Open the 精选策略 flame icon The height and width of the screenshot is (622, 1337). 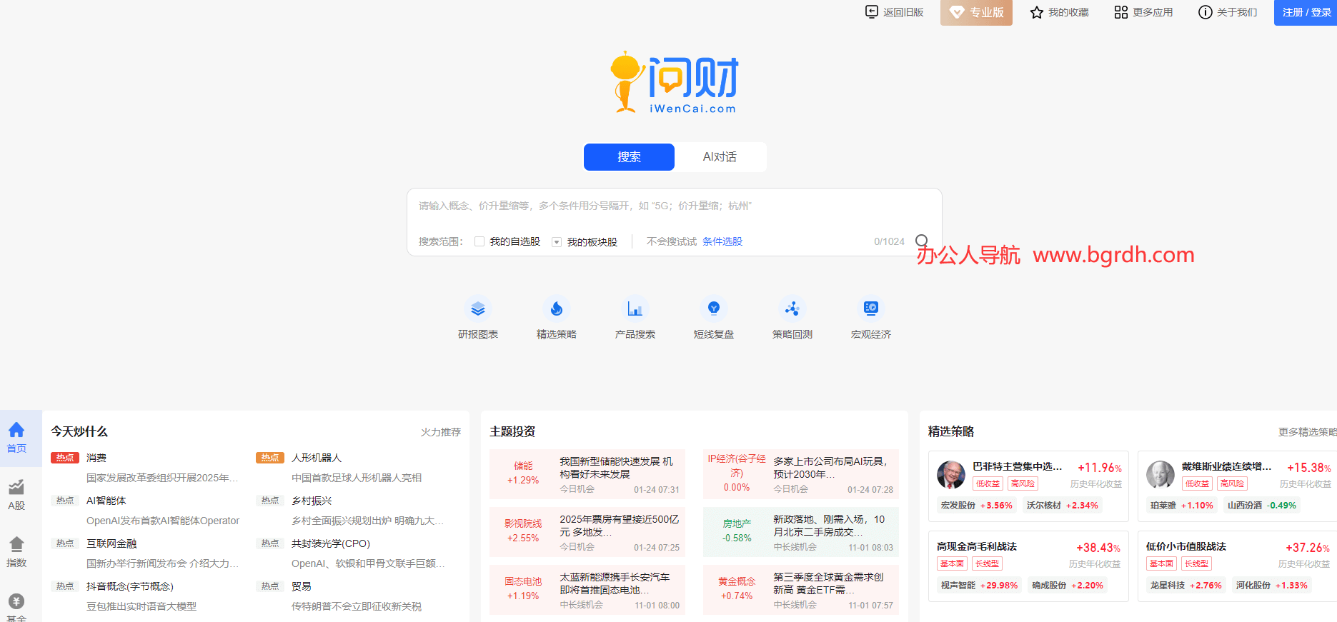(557, 309)
